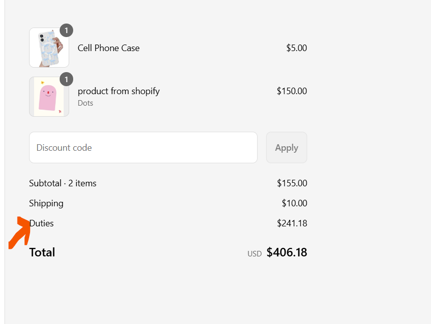Viewport: 431px width, 324px height.
Task: Focus the Discount code input field
Action: 143,147
